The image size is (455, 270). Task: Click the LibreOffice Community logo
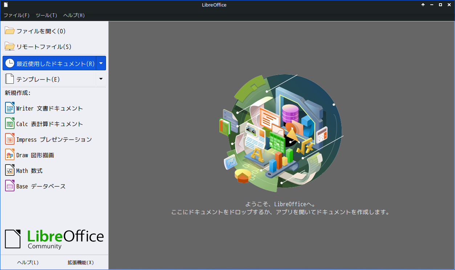[54, 239]
